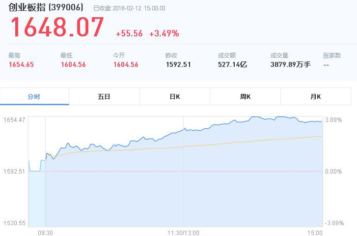Select the 日K tab
The image size is (357, 236).
(x=175, y=96)
